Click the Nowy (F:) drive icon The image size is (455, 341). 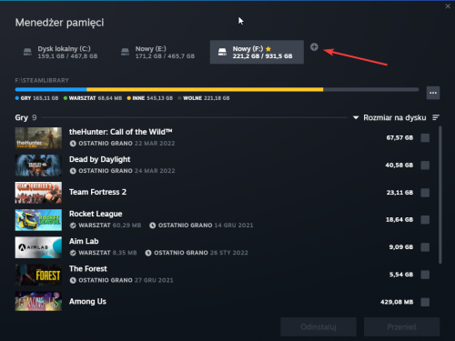coord(222,52)
